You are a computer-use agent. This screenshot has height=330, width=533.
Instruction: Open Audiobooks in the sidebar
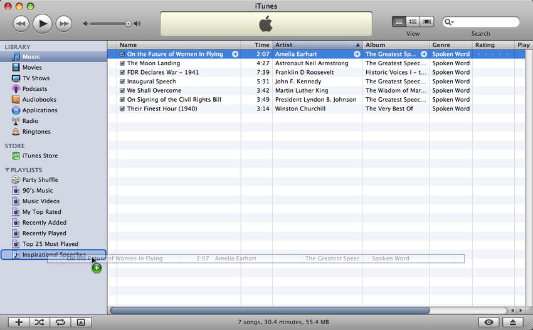click(x=53, y=99)
